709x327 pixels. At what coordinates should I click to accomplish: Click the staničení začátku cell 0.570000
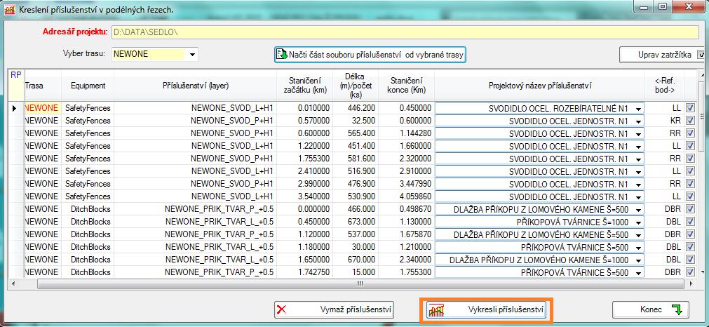click(305, 121)
